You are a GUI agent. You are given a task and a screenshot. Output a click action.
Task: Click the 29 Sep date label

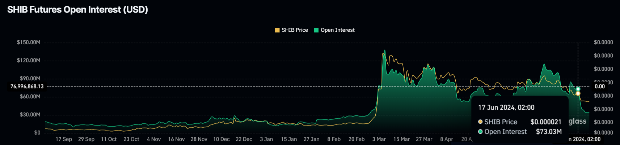coord(86,139)
